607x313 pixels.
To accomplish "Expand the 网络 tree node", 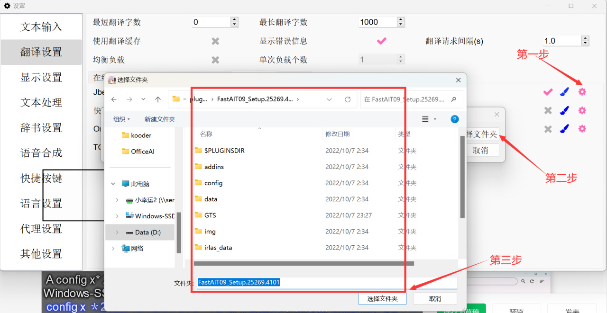I will click(113, 248).
